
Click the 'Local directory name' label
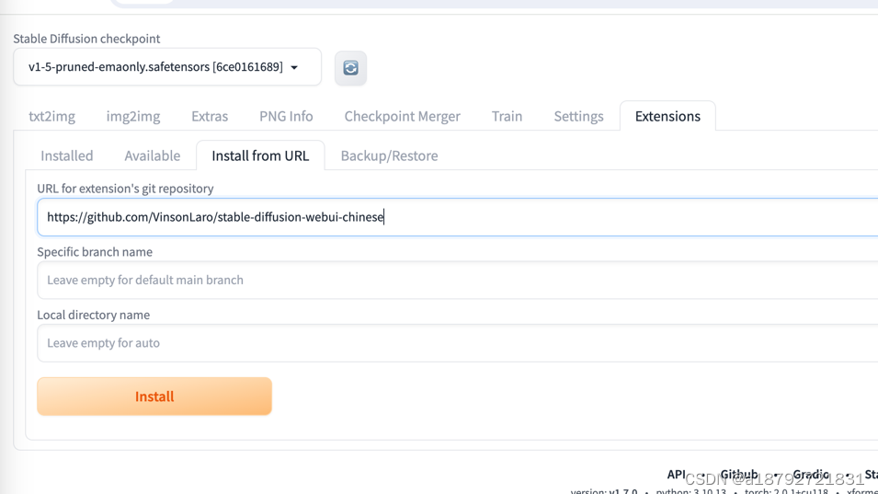point(94,315)
